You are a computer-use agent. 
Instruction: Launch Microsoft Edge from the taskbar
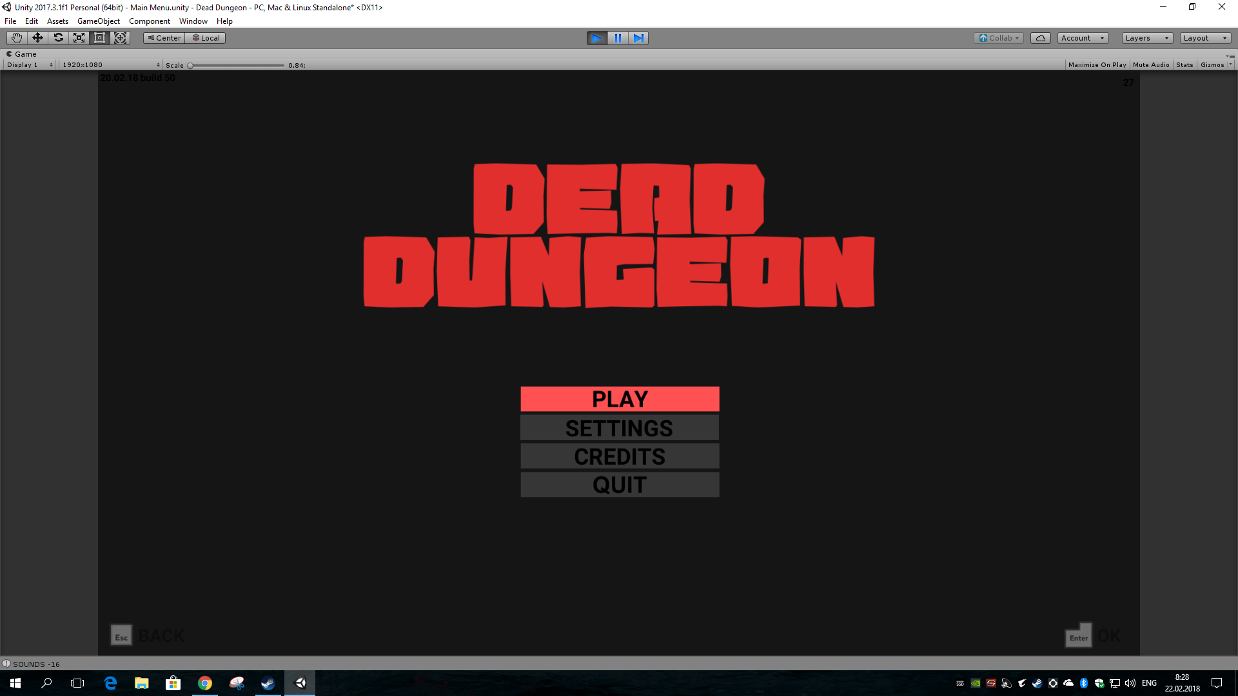tap(110, 683)
